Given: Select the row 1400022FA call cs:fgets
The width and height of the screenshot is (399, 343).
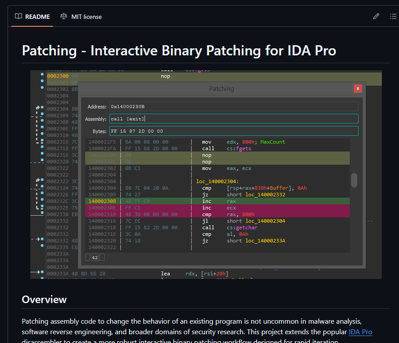Looking at the screenshot, I should 218,148.
